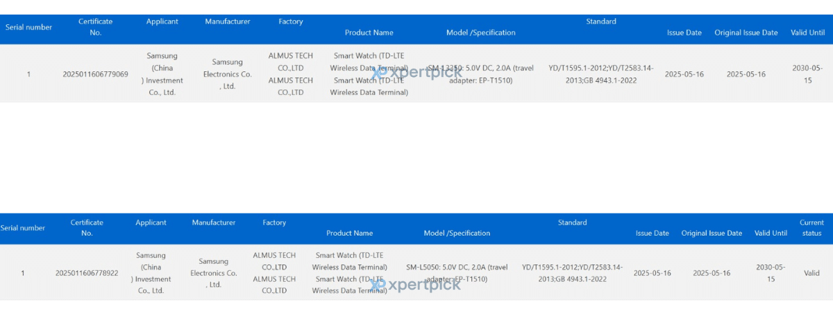
Task: Click 'Applicant' header in bottom table
Action: click(x=151, y=222)
